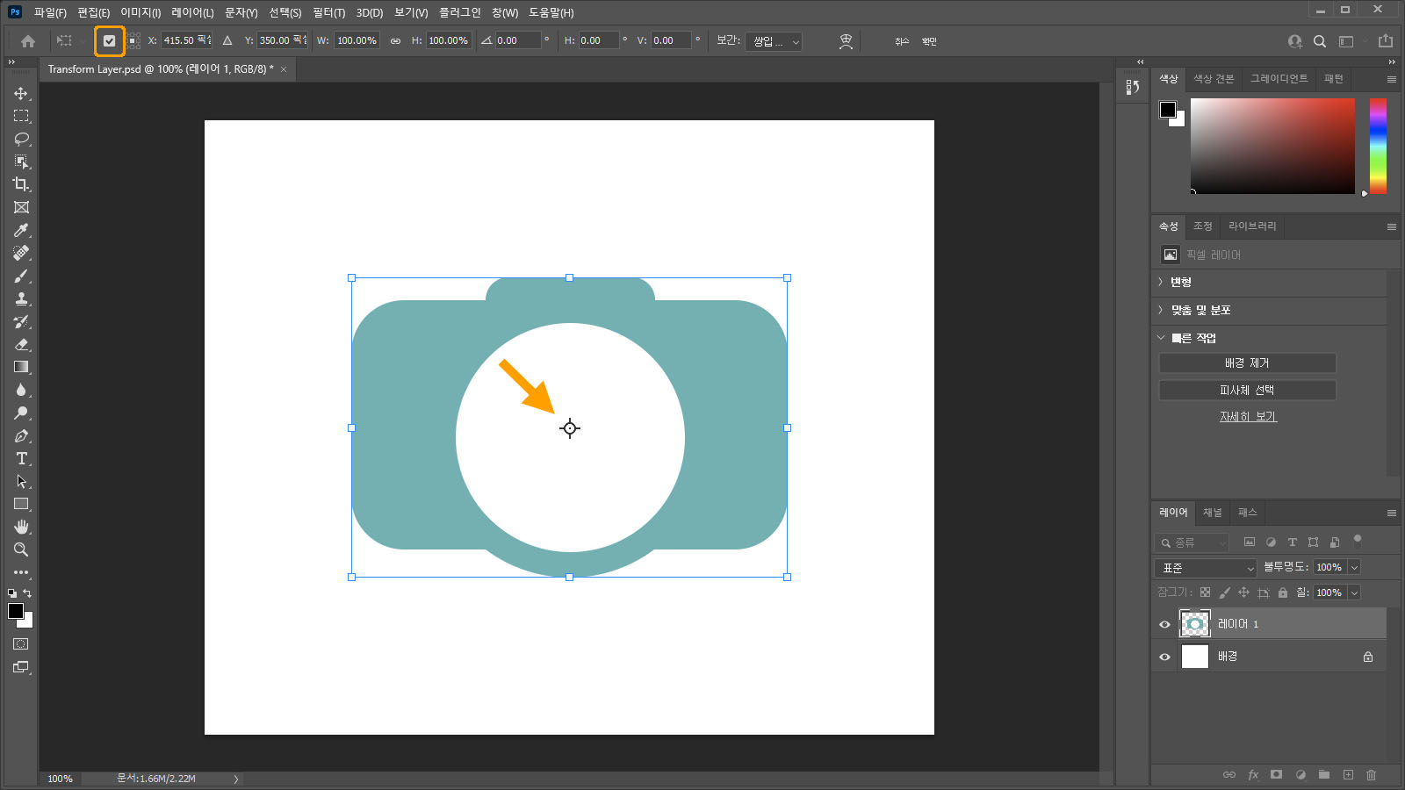This screenshot has width=1405, height=790.
Task: Click the 피사체 선택 button
Action: click(1247, 391)
